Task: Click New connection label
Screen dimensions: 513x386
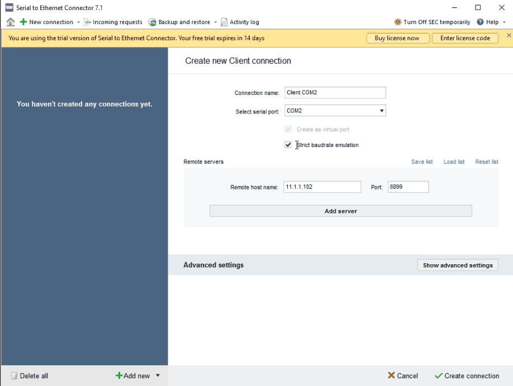Action: [x=51, y=22]
